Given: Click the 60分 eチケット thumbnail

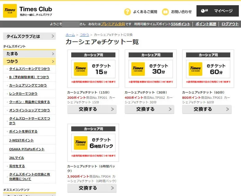Looking at the screenshot, I should (x=208, y=69).
